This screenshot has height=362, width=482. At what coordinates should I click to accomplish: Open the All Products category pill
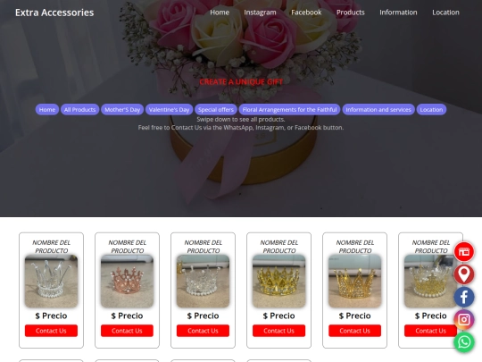pyautogui.click(x=80, y=110)
